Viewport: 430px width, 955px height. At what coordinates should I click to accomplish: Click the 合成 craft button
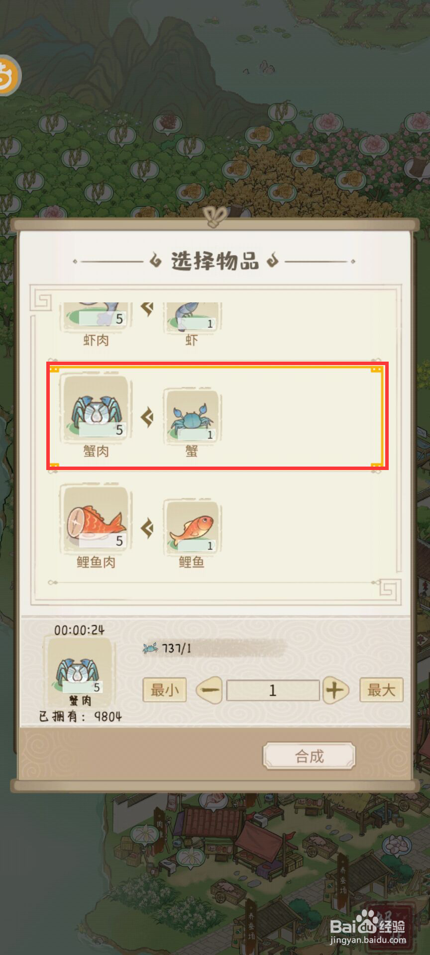[309, 756]
